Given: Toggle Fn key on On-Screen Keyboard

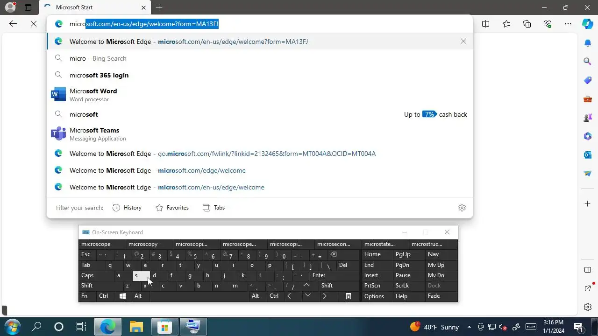Looking at the screenshot, I should click(87, 296).
